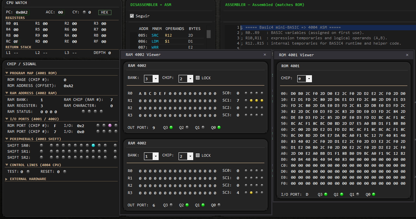Click the CY carry flag LED
Viewport: 416px width, 219px height.
84,12
